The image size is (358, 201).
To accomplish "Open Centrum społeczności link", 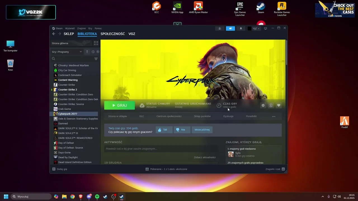I will click(169, 116).
